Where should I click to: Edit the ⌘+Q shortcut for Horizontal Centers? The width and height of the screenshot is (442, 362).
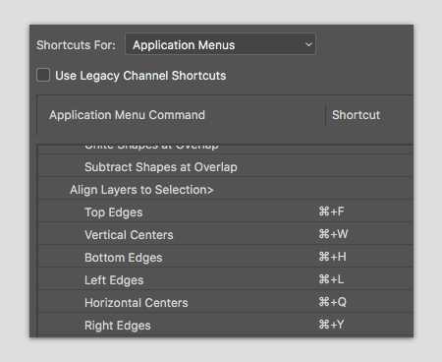332,302
